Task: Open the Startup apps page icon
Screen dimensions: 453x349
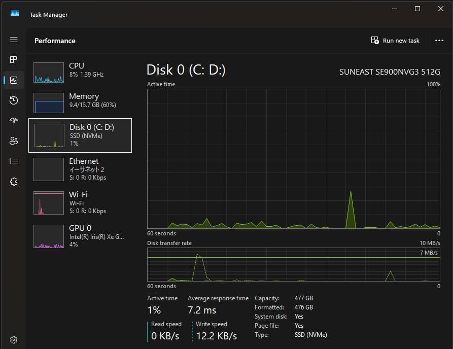Action: coord(14,121)
